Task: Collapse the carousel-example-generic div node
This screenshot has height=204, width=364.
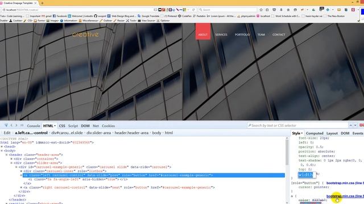Action: (16, 167)
